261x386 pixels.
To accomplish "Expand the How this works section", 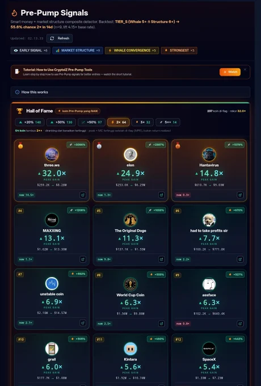I will pyautogui.click(x=130, y=92).
